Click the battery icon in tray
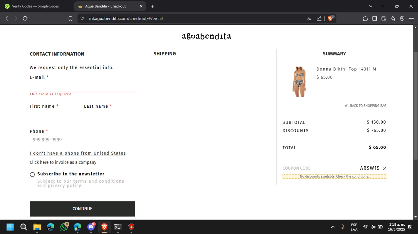This screenshot has width=418, height=234. click(380, 227)
